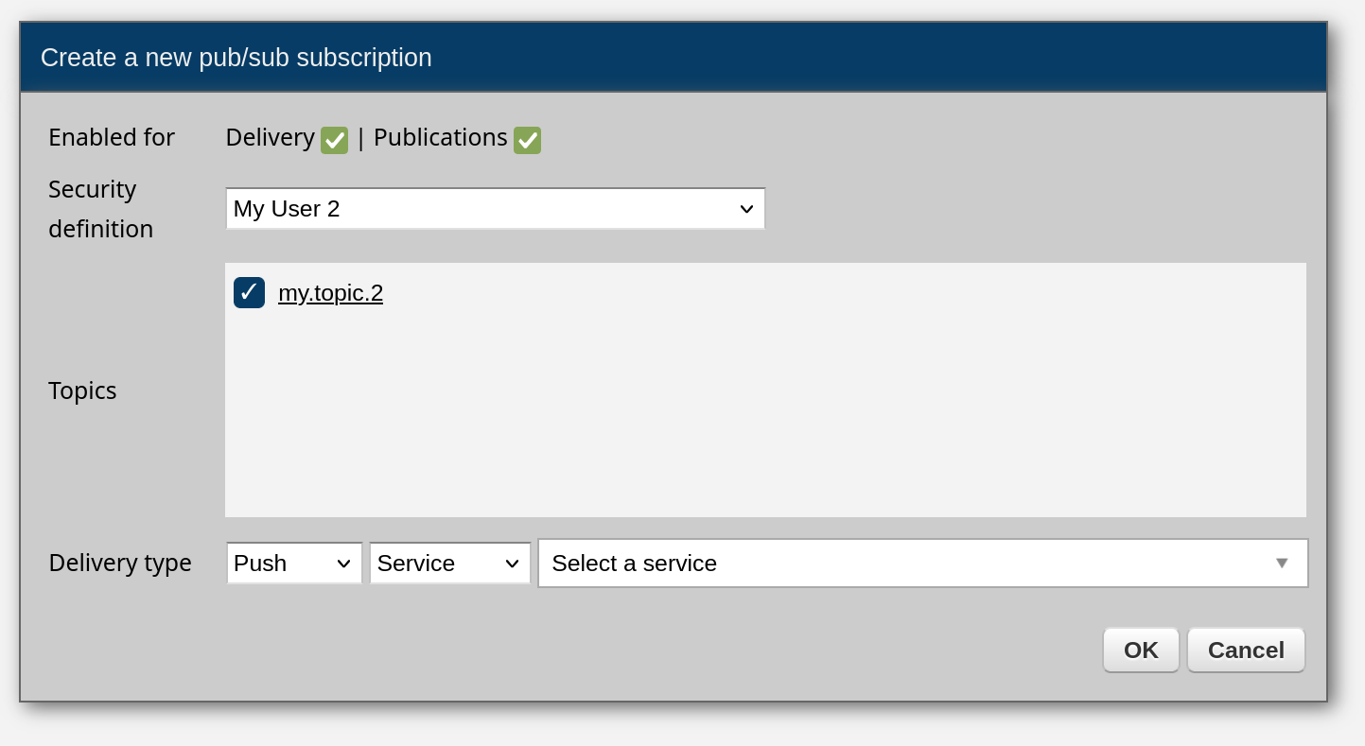The image size is (1365, 746).
Task: Open the my.topic.2 topic link
Action: (x=330, y=293)
